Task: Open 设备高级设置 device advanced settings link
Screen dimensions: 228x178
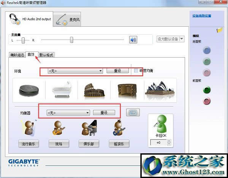Action: coord(202,16)
